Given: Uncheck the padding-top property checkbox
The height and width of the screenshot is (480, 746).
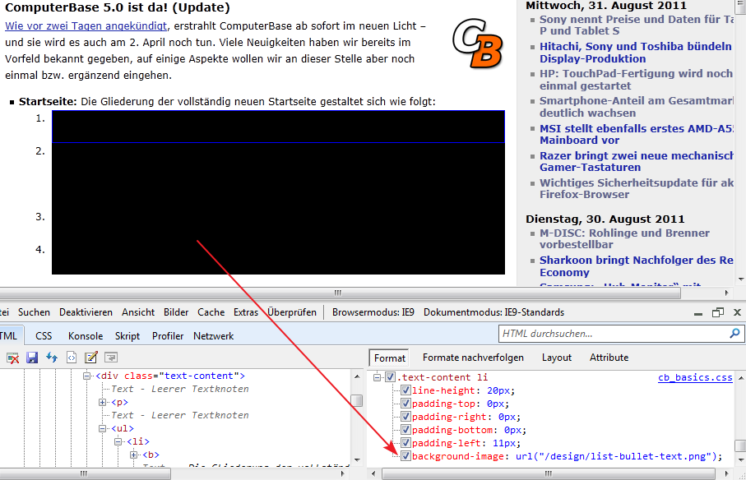Looking at the screenshot, I should click(405, 404).
